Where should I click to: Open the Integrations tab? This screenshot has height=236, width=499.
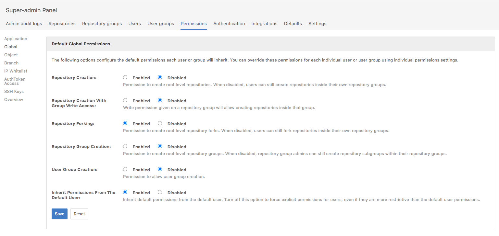click(x=264, y=24)
